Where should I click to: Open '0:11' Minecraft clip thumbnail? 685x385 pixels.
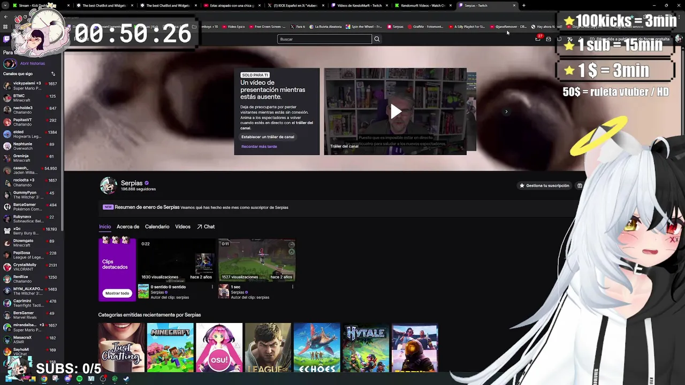point(257,260)
